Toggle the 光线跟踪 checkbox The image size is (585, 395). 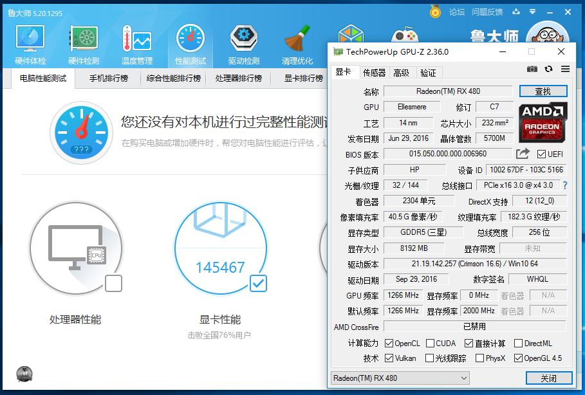[x=430, y=358]
